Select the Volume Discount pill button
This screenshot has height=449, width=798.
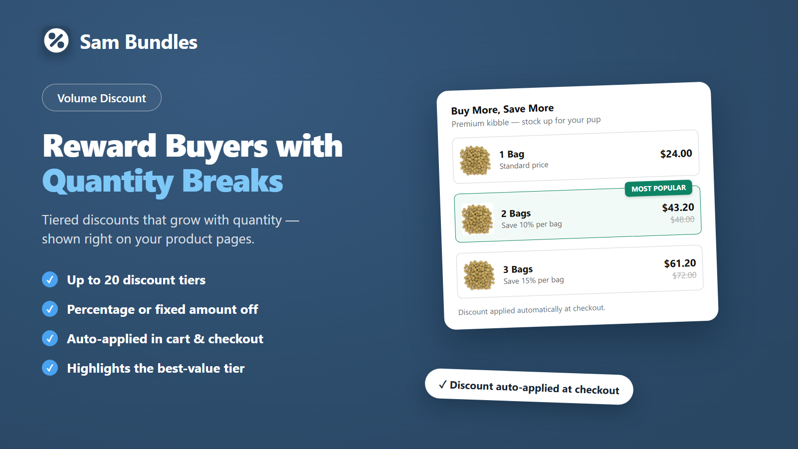pos(102,98)
